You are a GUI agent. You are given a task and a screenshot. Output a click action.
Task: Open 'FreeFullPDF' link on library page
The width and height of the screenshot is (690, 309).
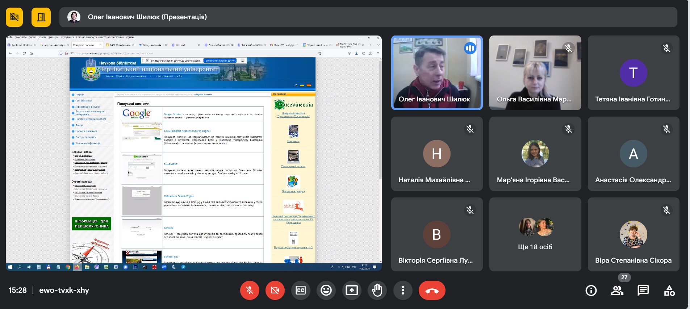tap(171, 164)
